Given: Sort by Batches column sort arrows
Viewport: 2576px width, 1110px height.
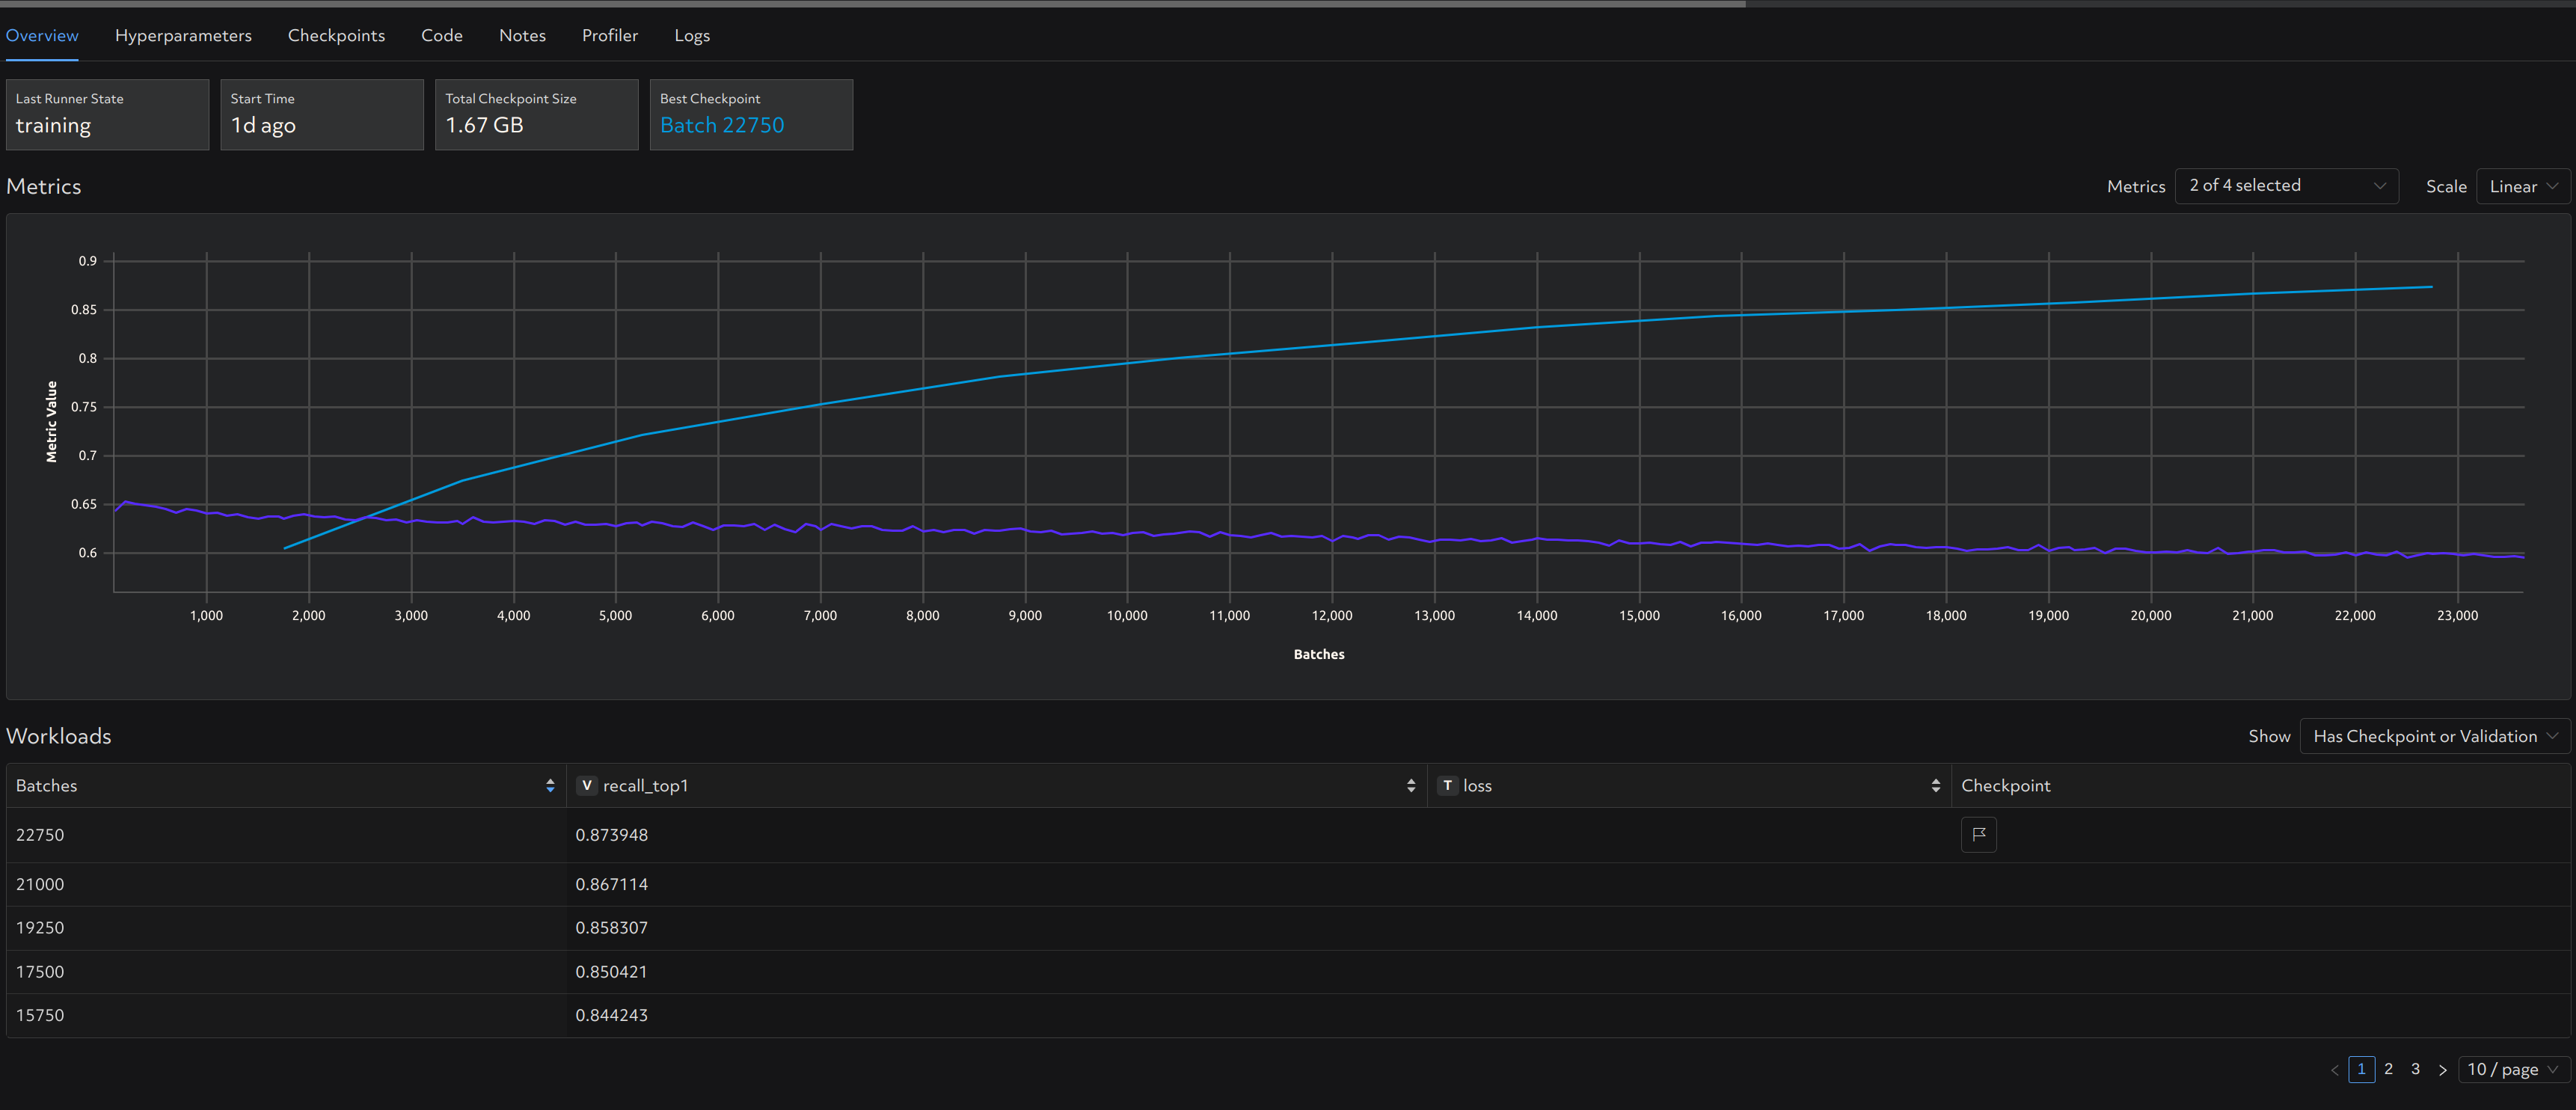Looking at the screenshot, I should (550, 786).
